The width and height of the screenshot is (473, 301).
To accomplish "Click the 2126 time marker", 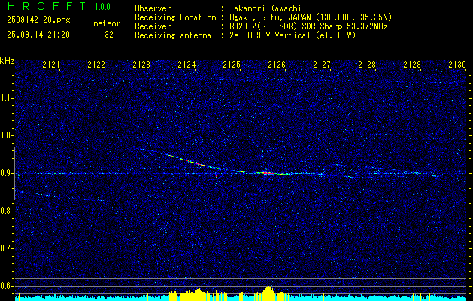I will [x=277, y=64].
